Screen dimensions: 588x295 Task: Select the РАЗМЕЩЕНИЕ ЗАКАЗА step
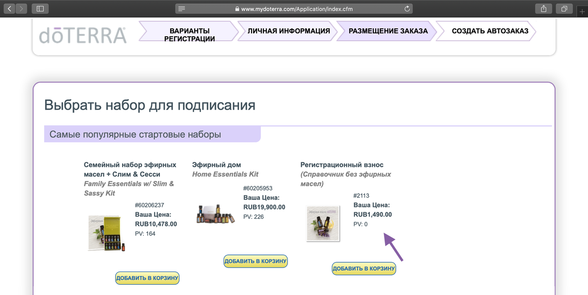[387, 31]
